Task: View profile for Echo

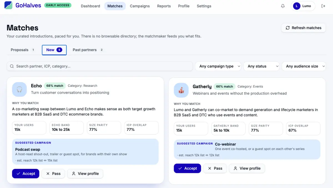Action: [85, 174]
